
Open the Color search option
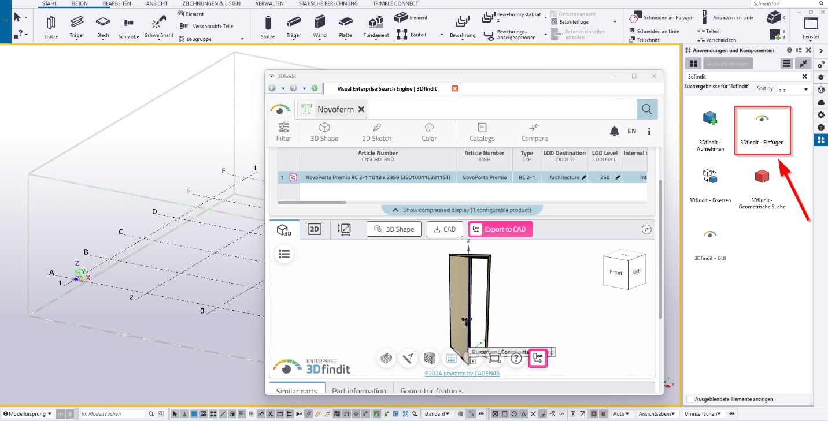(x=429, y=132)
